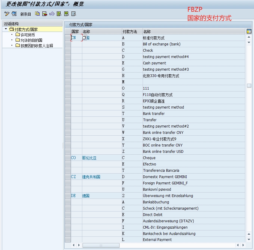This screenshot has height=250, width=254.
Task: Click the Überweisung mit Einzelzahlung cell
Action: pos(194,196)
